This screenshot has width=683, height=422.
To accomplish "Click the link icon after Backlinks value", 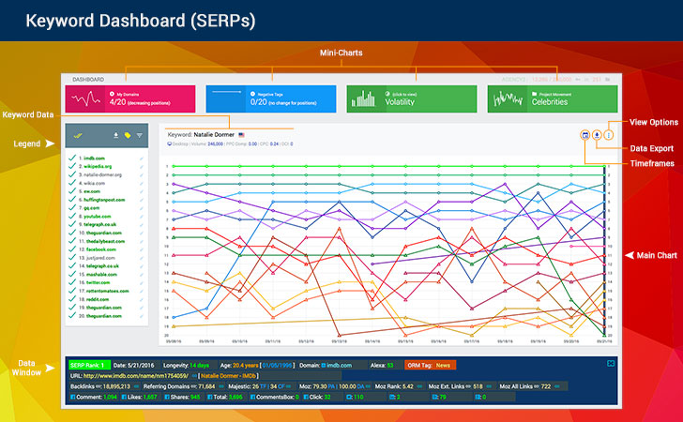I will click(x=136, y=386).
